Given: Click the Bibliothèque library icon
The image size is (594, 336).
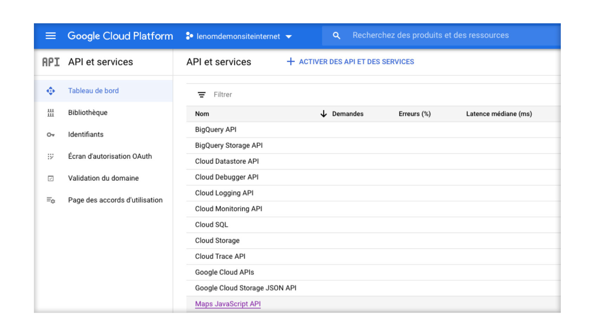Looking at the screenshot, I should pos(51,113).
